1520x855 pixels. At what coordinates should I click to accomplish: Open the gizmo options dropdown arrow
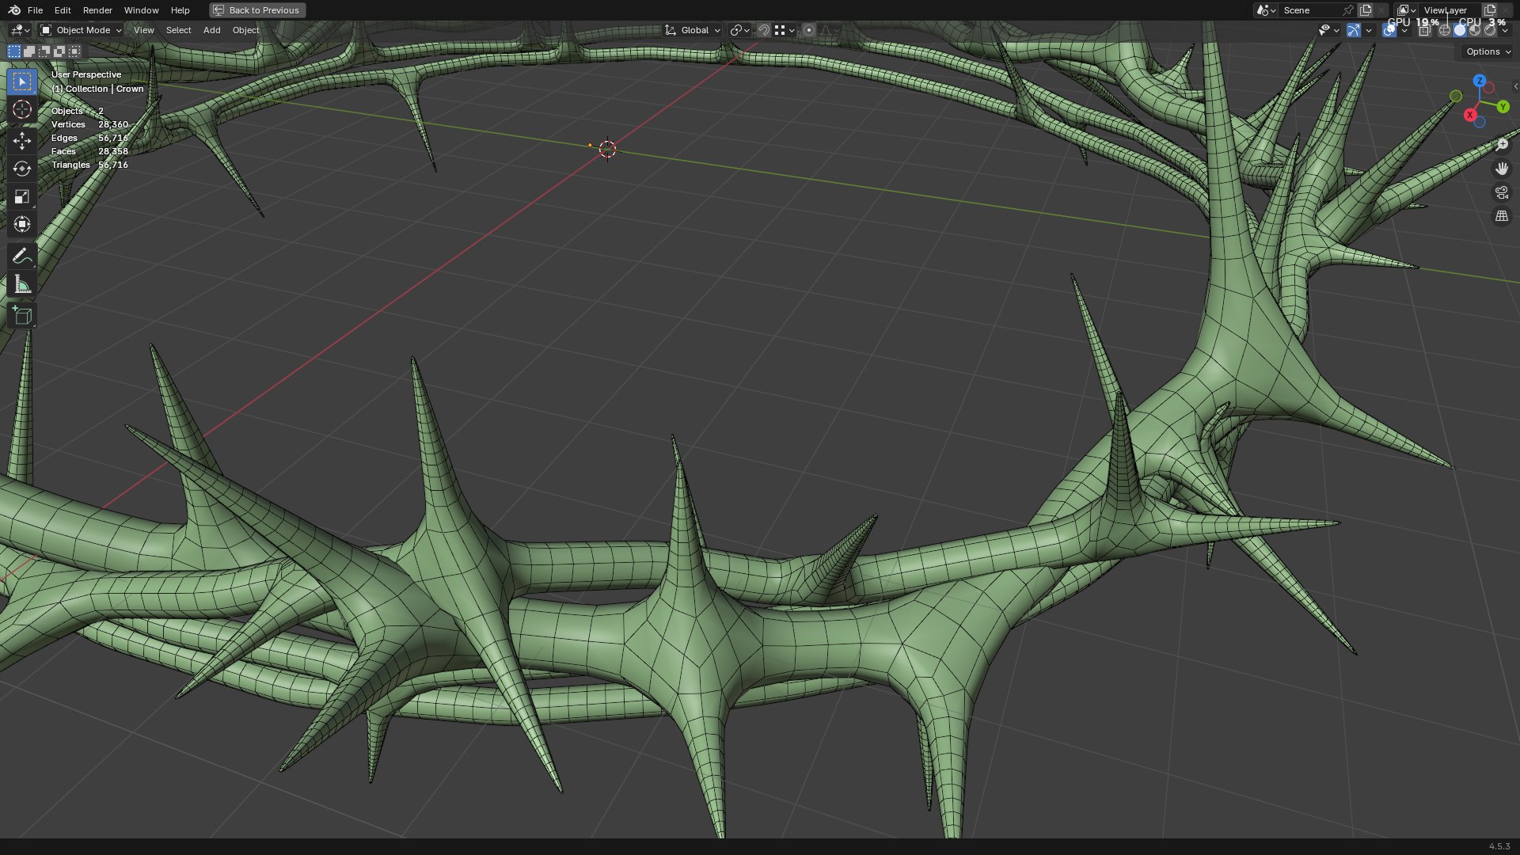pos(1369,30)
